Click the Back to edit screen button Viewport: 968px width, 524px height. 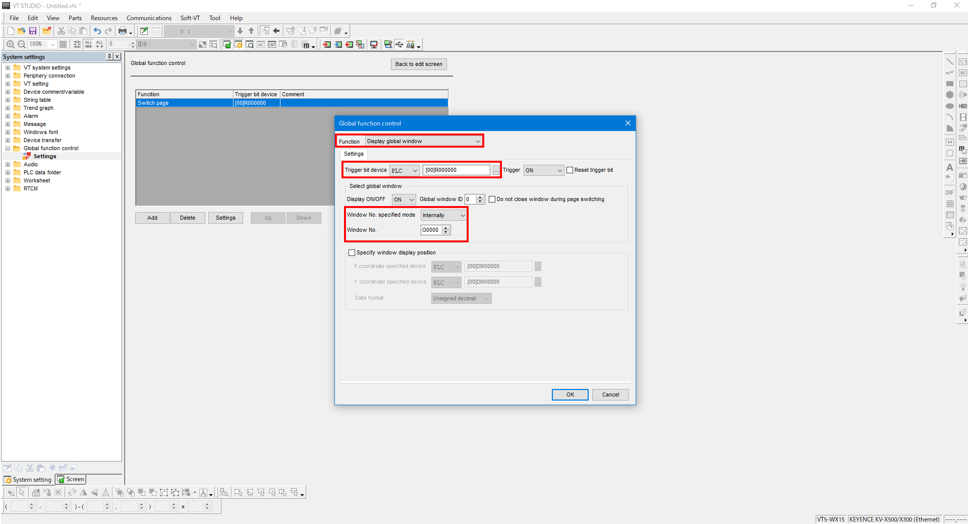419,64
